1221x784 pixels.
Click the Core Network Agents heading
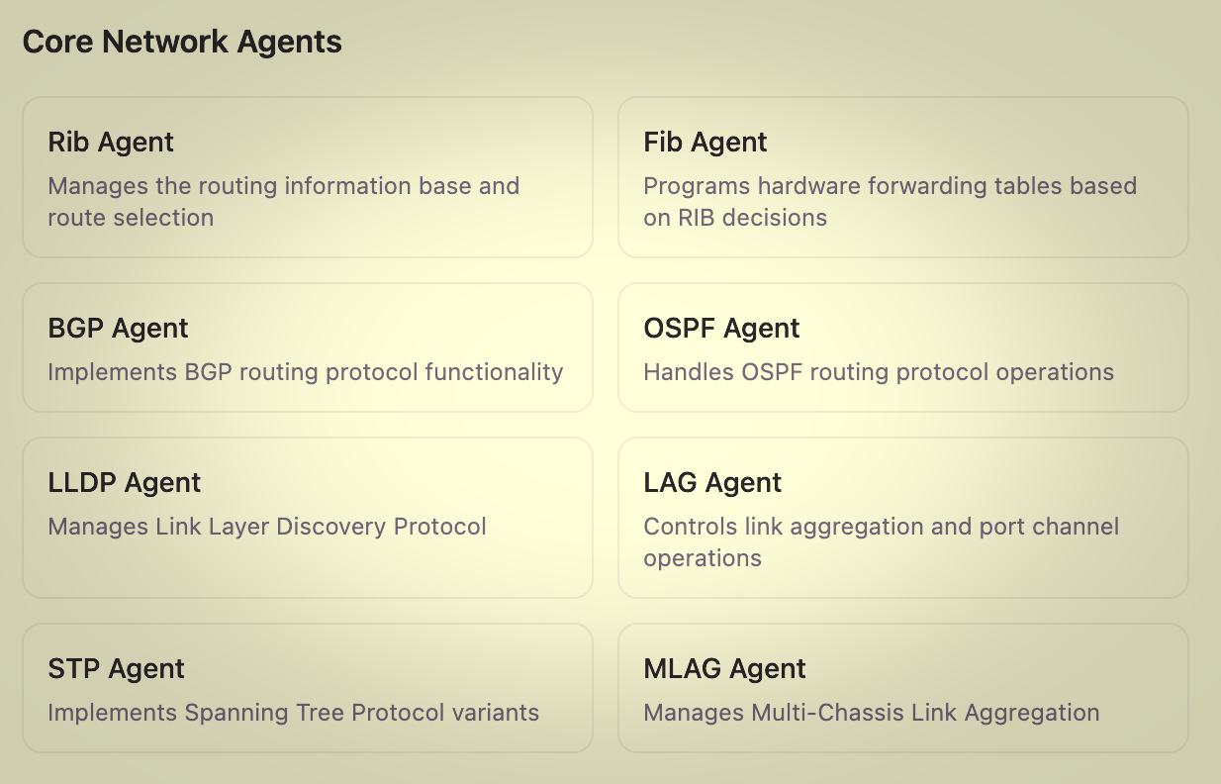182,42
